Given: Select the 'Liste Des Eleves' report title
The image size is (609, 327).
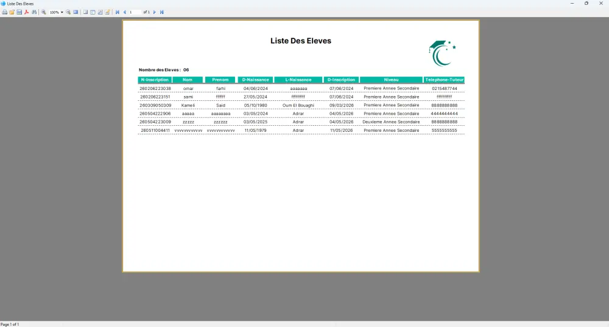Looking at the screenshot, I should (x=301, y=41).
